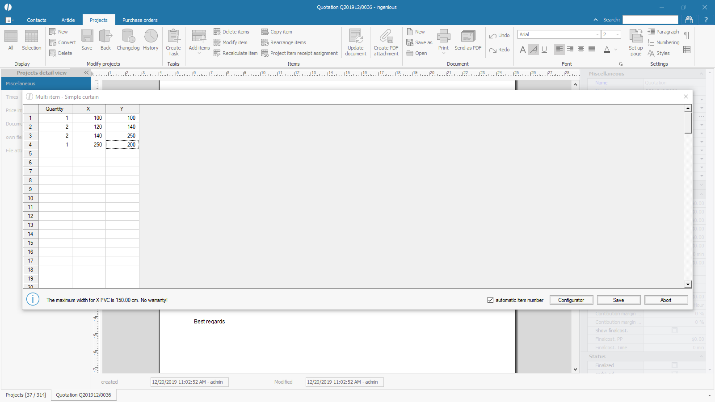Click the Update document icon
The image size is (715, 402).
356,37
